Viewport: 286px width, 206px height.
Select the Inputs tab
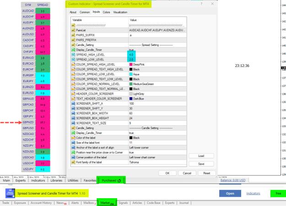pyautogui.click(x=96, y=12)
